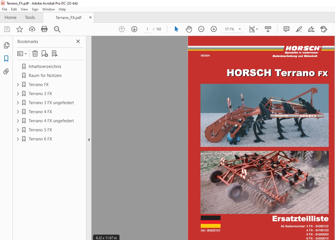
Task: Open the Edit menu
Action: point(14,9)
